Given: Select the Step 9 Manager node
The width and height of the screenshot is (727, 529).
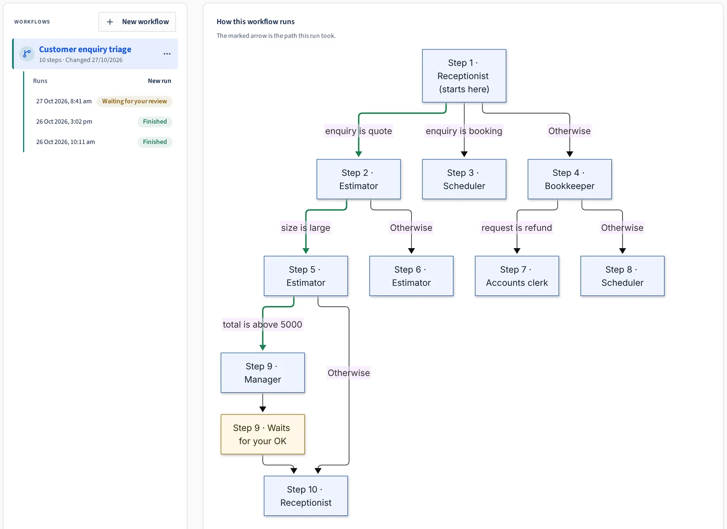Looking at the screenshot, I should click(263, 373).
